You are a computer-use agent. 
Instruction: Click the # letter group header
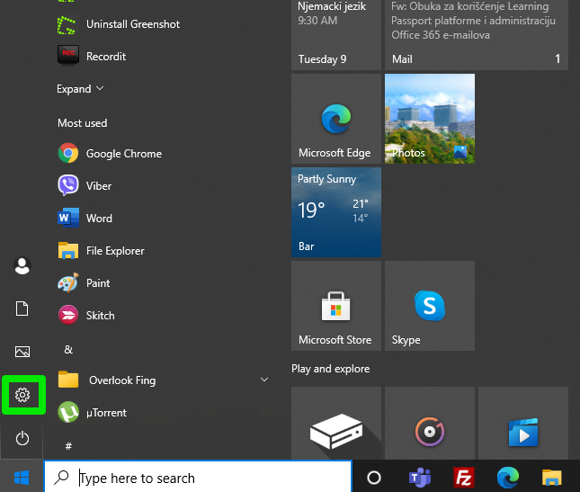[68, 446]
